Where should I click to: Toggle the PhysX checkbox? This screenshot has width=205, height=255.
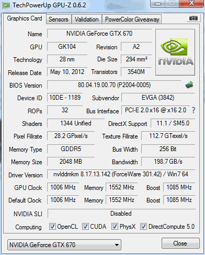[x=115, y=226]
